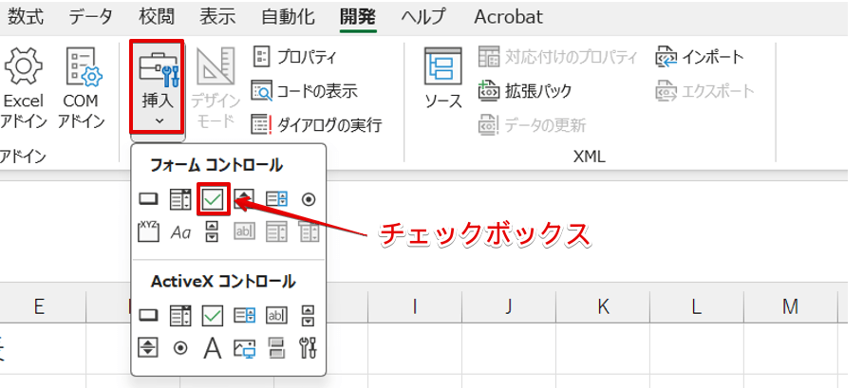Insert an ActiveX command button

(x=147, y=316)
